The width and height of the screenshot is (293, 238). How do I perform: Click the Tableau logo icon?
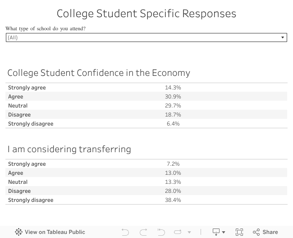[18, 232]
